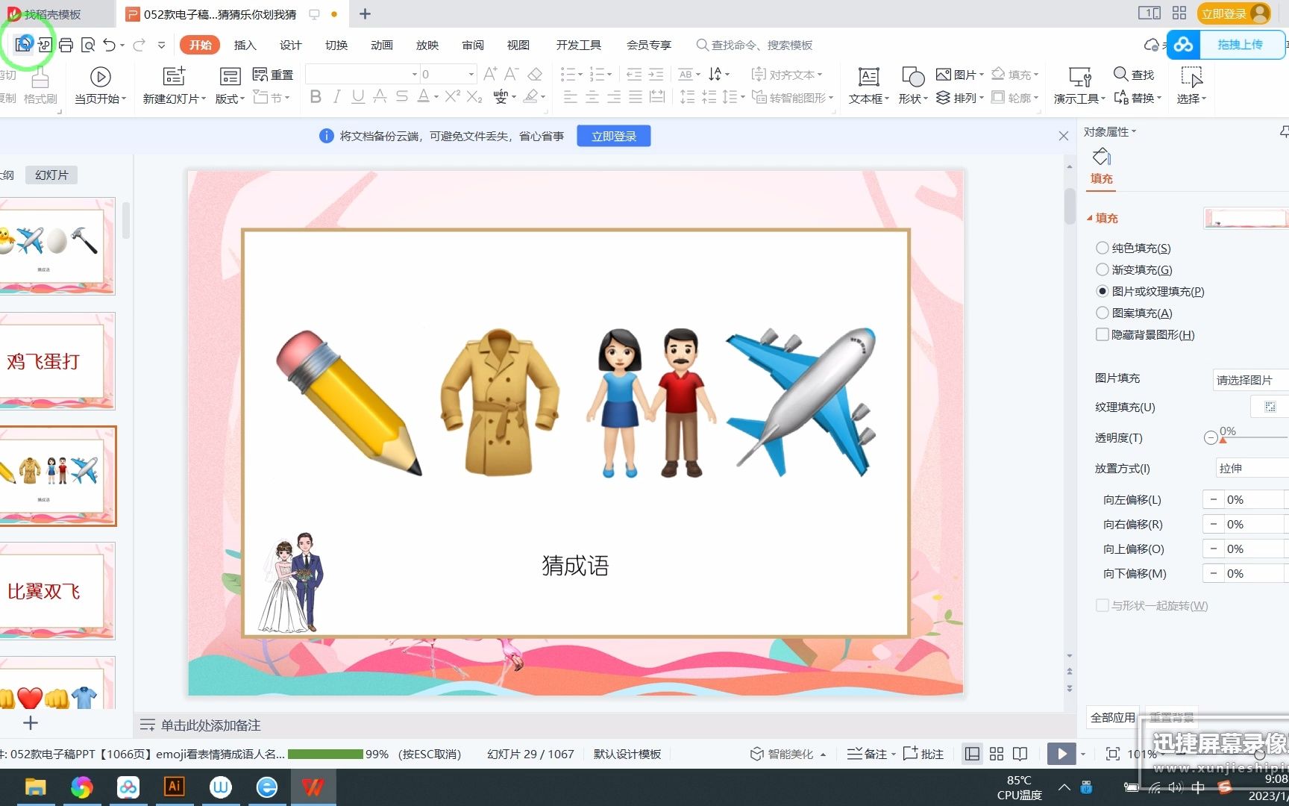The width and height of the screenshot is (1289, 806).
Task: Check Hide Background Graphics checkbox
Action: coord(1102,334)
